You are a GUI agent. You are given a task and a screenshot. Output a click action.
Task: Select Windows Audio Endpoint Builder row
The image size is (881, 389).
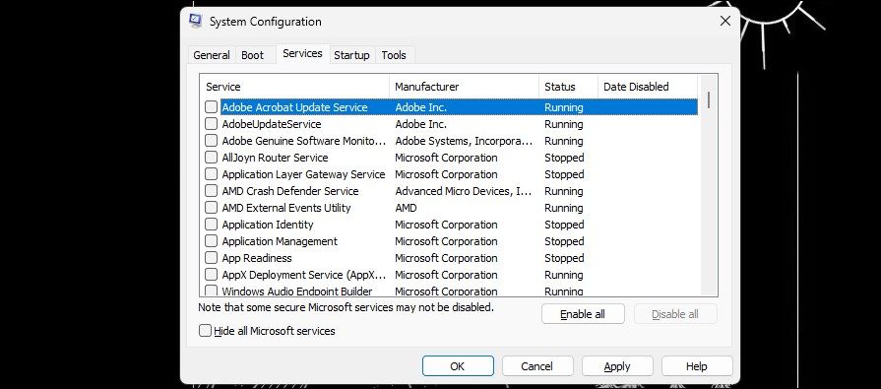pyautogui.click(x=450, y=292)
